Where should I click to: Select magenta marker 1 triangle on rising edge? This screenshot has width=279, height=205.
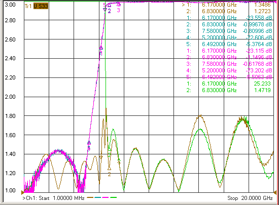pyautogui.click(x=101, y=48)
